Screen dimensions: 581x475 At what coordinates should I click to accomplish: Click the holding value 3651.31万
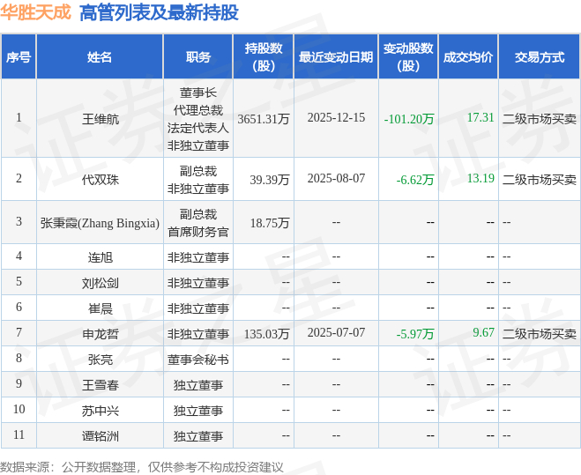(x=263, y=119)
